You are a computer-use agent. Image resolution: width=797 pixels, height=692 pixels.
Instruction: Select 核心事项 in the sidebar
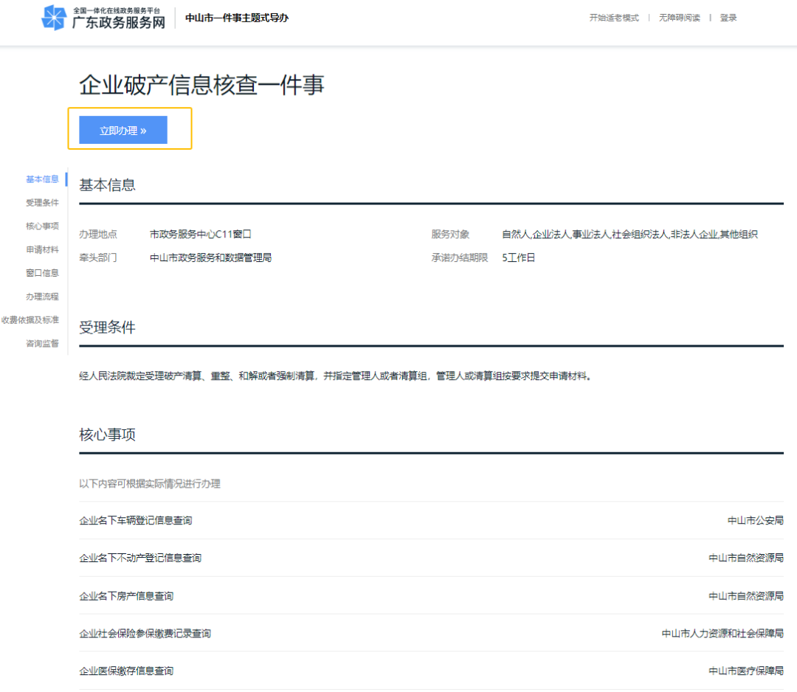[41, 225]
